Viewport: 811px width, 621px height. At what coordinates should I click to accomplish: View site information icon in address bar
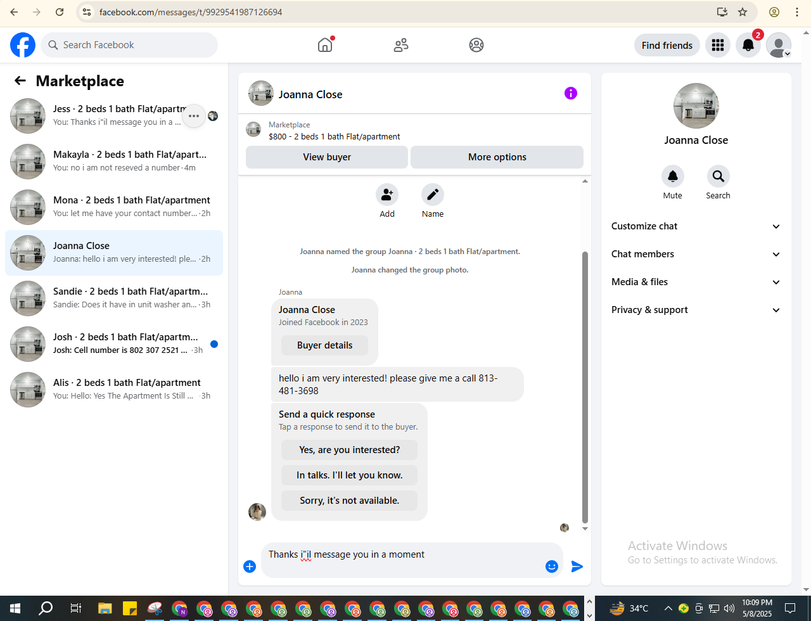pos(87,12)
